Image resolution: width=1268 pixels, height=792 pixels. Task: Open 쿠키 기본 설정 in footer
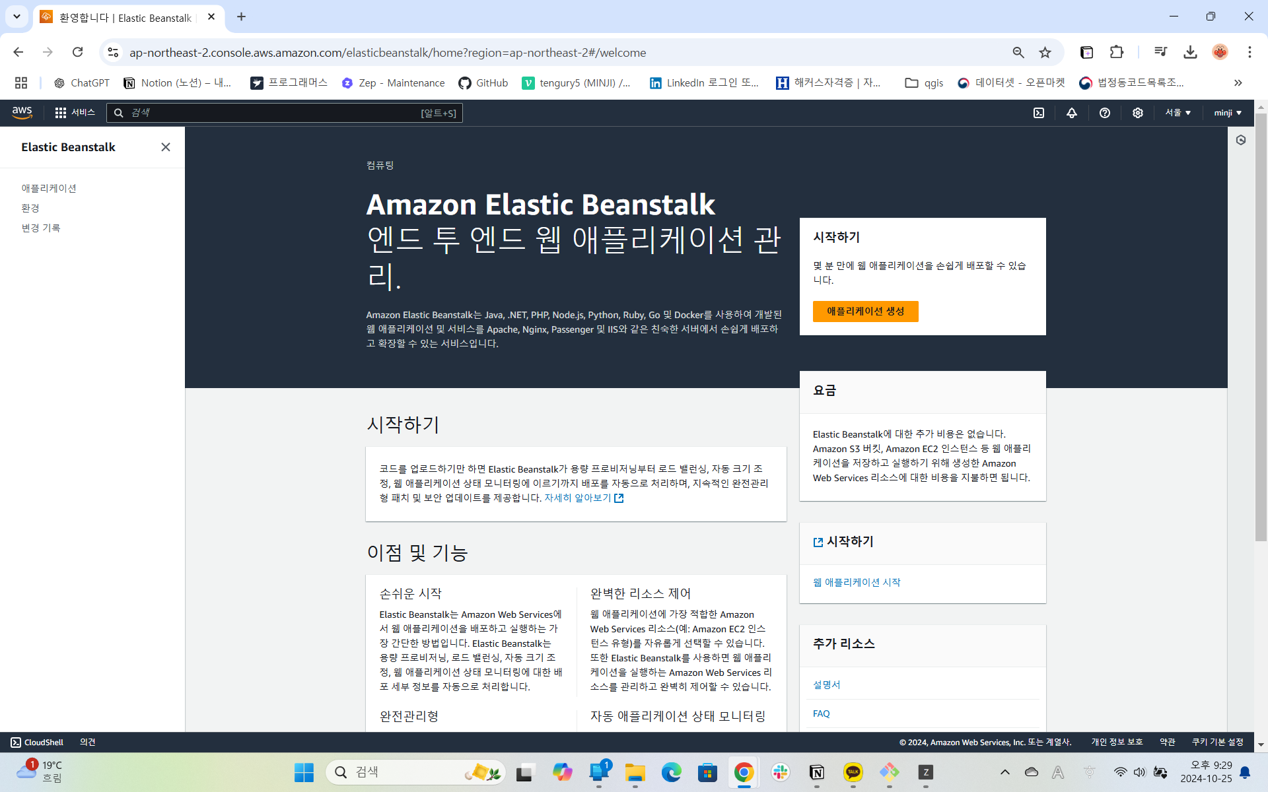click(x=1218, y=742)
